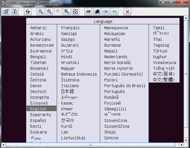This screenshot has height=148, width=190.
Task: Click the horizontal scrollbar right arrow
Action: 181,145
